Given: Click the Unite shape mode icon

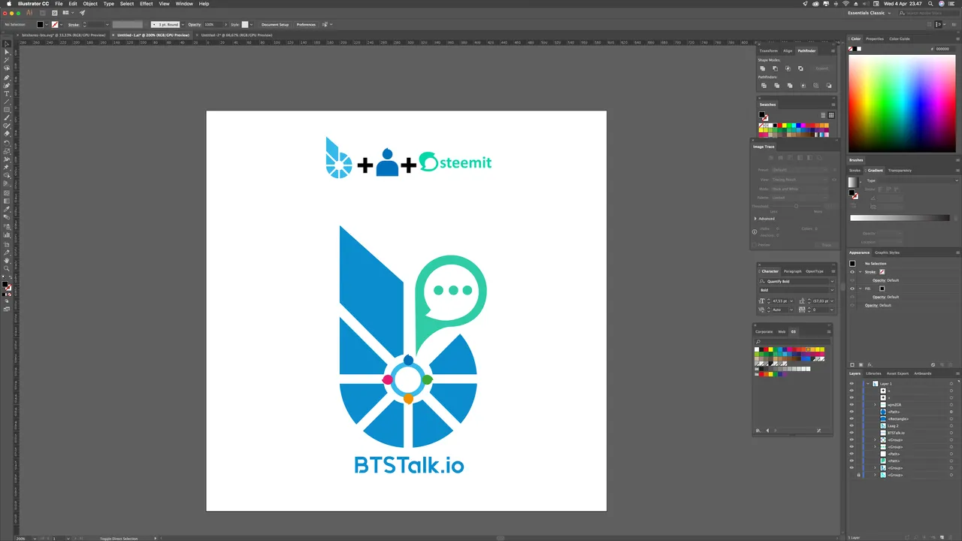Looking at the screenshot, I should (x=762, y=68).
